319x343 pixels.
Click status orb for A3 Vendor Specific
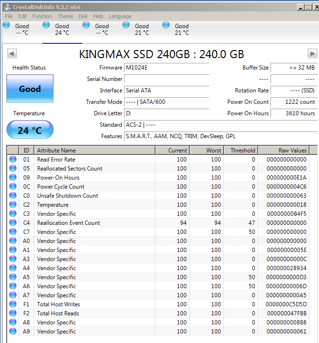click(13, 259)
